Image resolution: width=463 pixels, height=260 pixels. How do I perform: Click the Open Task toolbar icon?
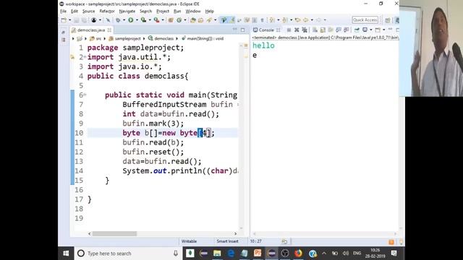[x=201, y=20]
